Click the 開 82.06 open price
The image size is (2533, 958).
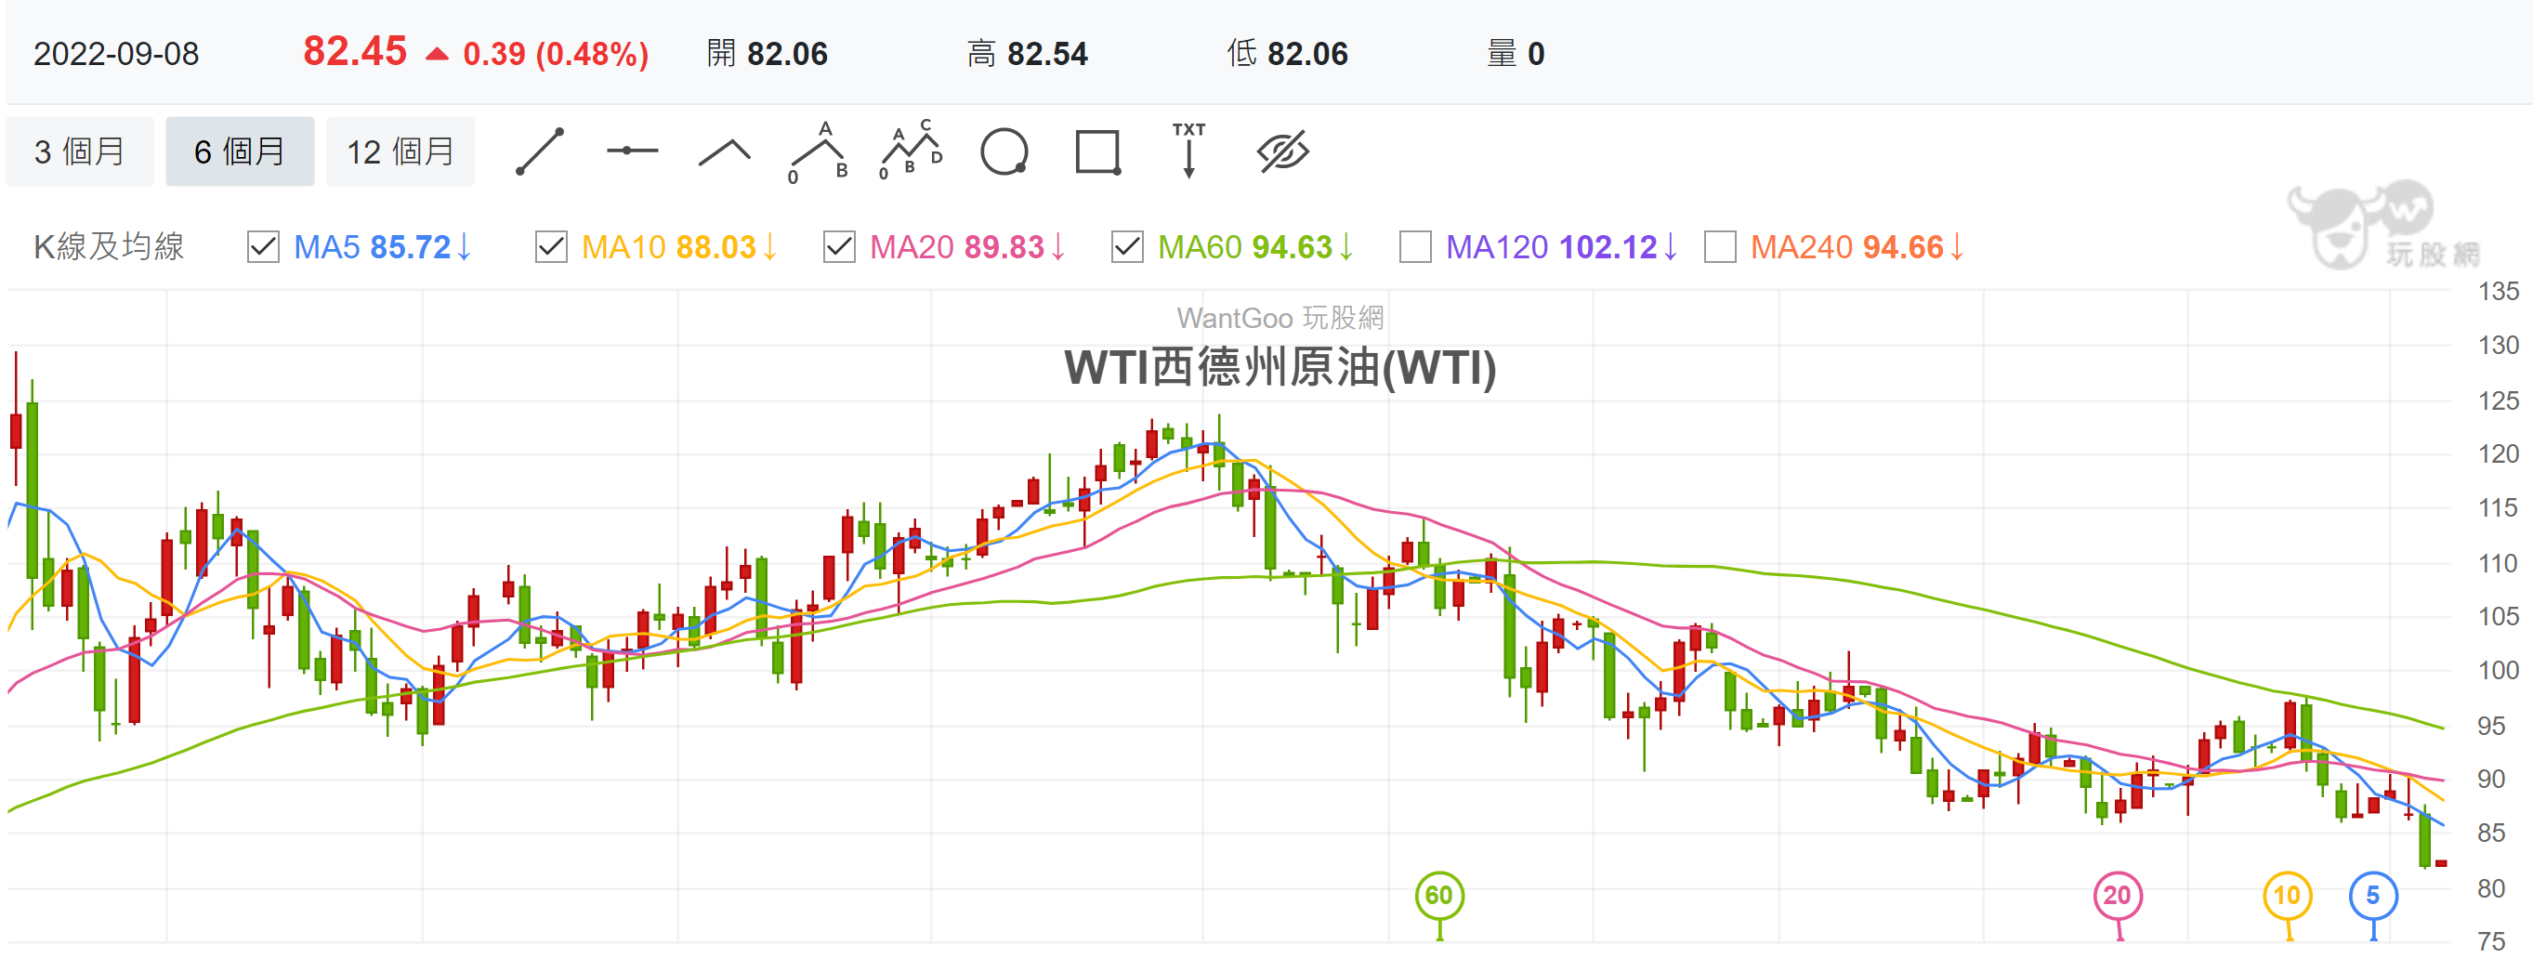click(767, 54)
